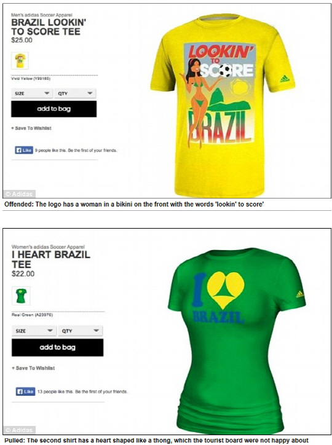Click the Facebook Like icon for yellow tee

point(24,150)
